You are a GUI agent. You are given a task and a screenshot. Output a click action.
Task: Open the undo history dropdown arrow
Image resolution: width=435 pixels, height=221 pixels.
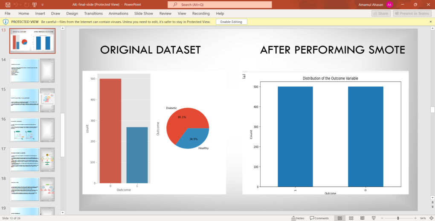21,5
